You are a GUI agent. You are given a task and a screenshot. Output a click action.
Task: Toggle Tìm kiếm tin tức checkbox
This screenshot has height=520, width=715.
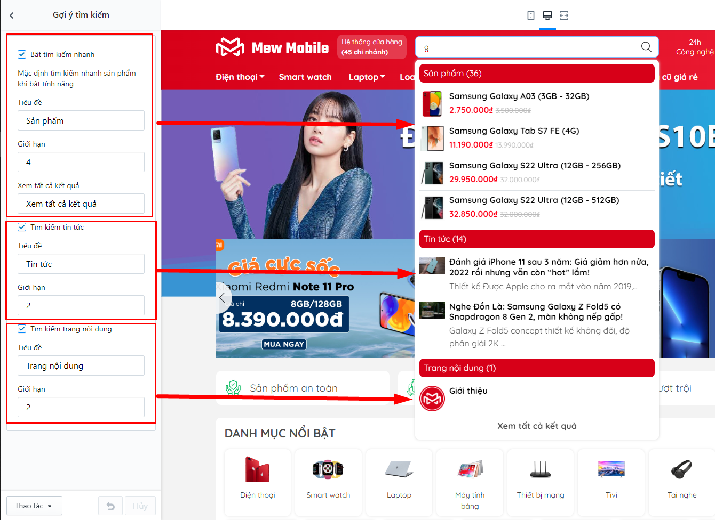pyautogui.click(x=22, y=227)
